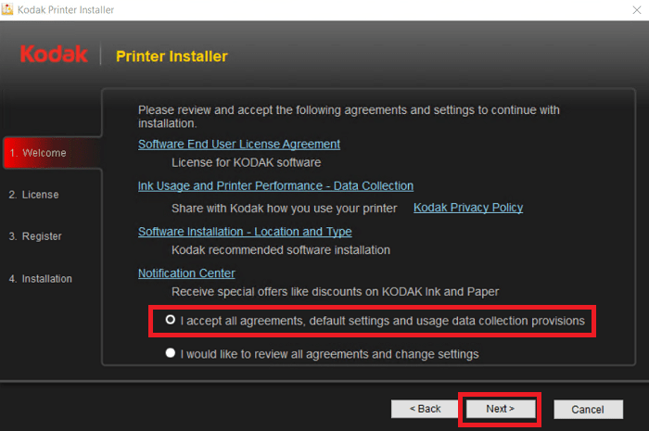Screen dimensions: 649x431
Task: Click 'Share with Kodak how you use your printer'
Action: point(285,209)
